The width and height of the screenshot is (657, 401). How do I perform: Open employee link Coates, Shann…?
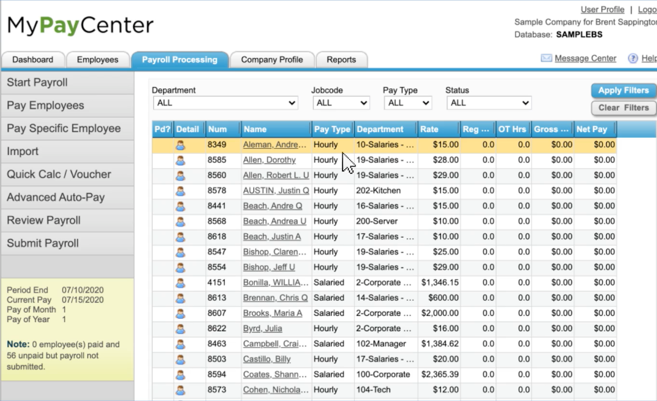(x=275, y=374)
